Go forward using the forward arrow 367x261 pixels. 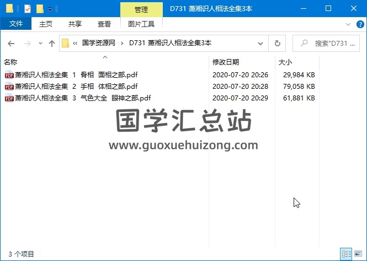[x=28, y=43]
